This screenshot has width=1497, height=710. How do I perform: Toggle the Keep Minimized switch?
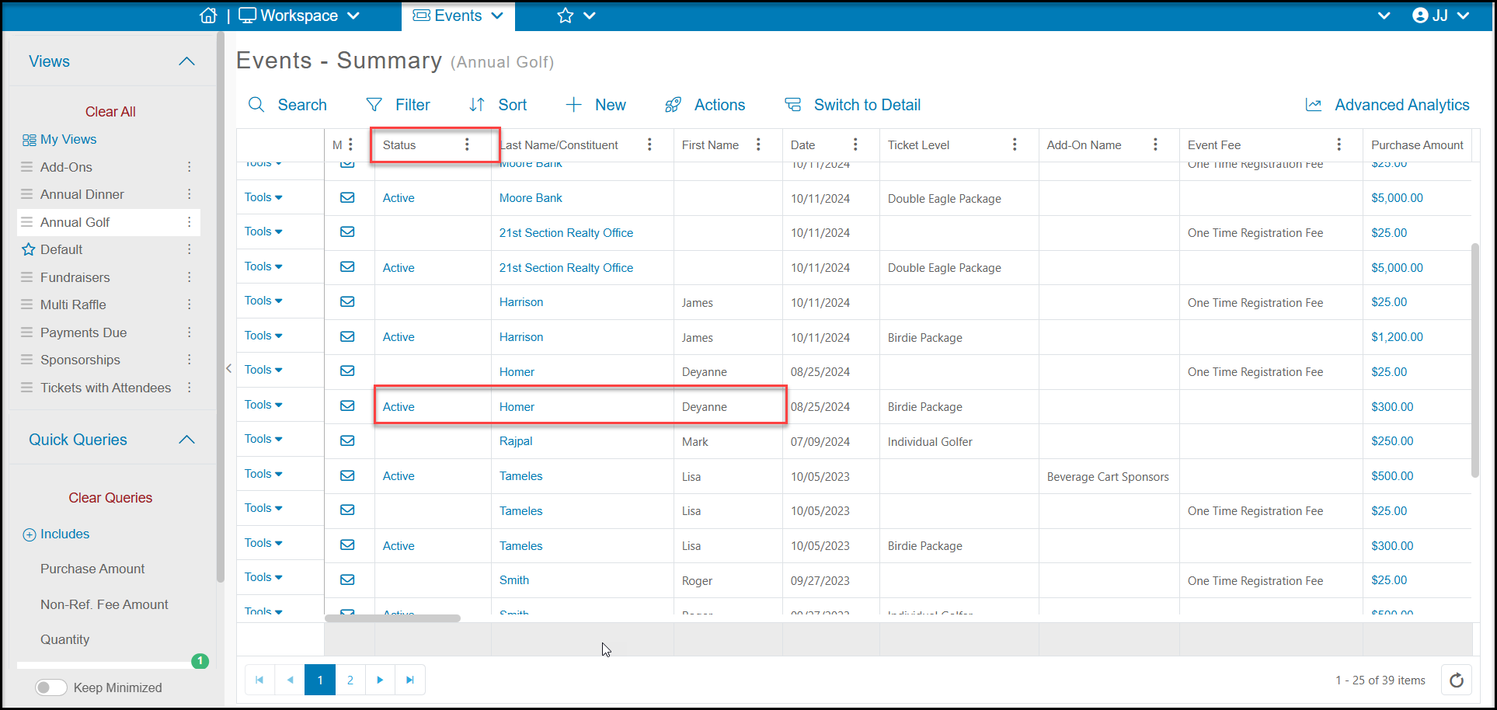[x=51, y=687]
